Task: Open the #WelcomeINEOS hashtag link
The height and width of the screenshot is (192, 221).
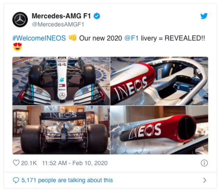Action: (x=39, y=38)
